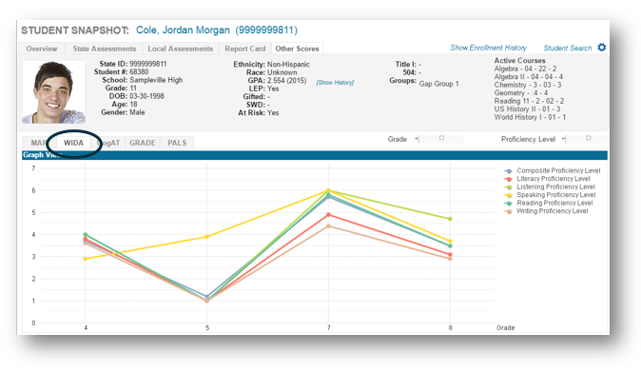
Task: Click course 'World History I - 01 - 1'
Action: pyautogui.click(x=530, y=117)
